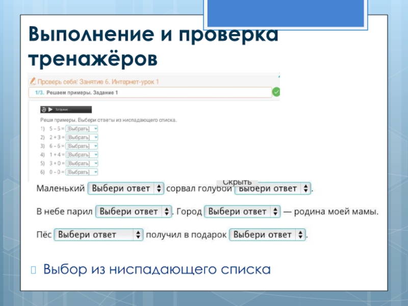408x306 pixels.
Task: Click the instruction Реши примеры. Выбери ответы
Action: (x=109, y=120)
